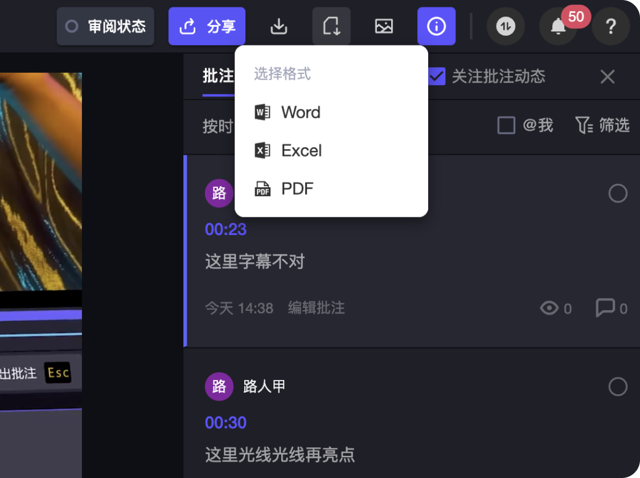640x478 pixels.
Task: Click annotation text 这里字幕不对
Action: pyautogui.click(x=255, y=261)
